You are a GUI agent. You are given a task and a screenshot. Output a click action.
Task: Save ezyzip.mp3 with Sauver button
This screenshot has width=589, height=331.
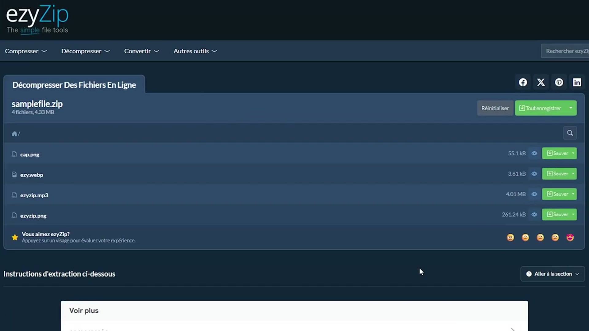point(556,194)
